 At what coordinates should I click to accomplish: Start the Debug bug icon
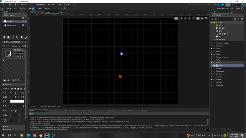[30, 8]
